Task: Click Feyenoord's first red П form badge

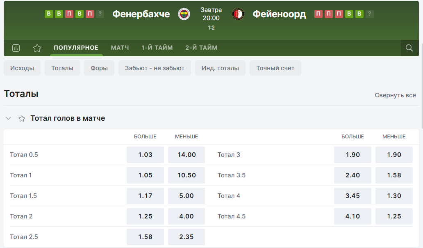Action: pos(318,14)
